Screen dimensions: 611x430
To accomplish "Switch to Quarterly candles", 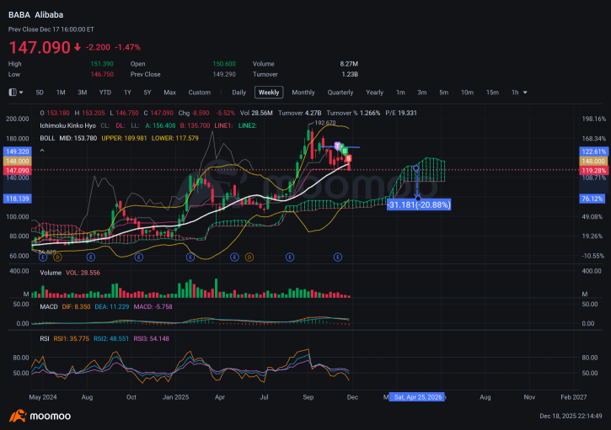I will point(340,93).
